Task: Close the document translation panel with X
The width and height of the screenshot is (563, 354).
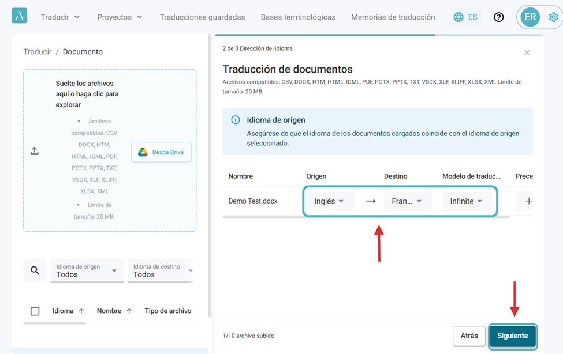Action: [x=527, y=52]
